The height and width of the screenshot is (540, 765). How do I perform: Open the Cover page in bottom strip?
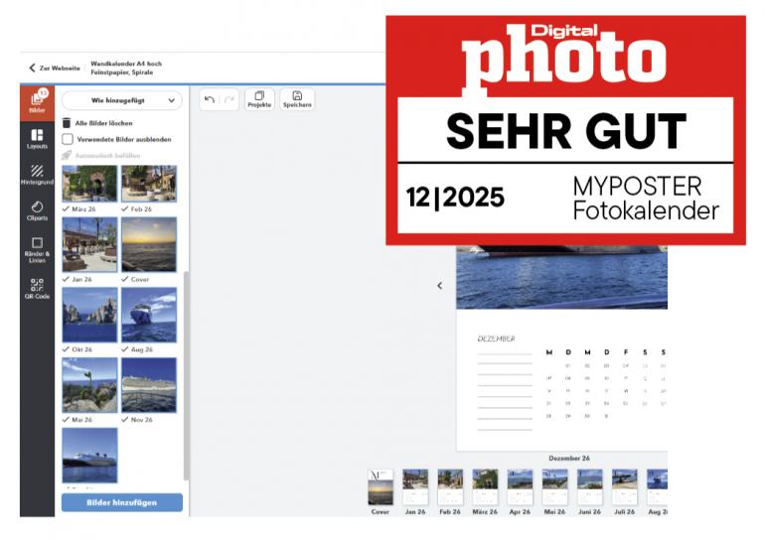381,487
